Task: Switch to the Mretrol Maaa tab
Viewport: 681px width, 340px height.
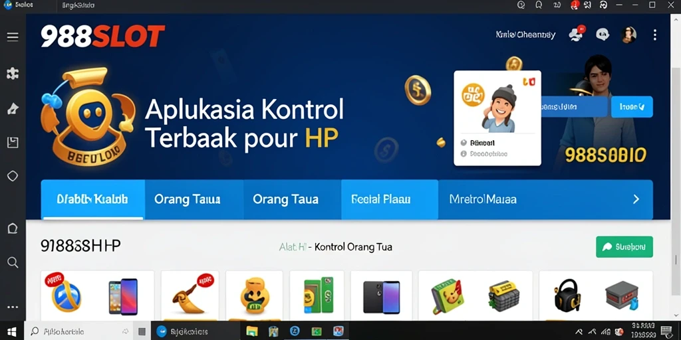Action: [483, 199]
